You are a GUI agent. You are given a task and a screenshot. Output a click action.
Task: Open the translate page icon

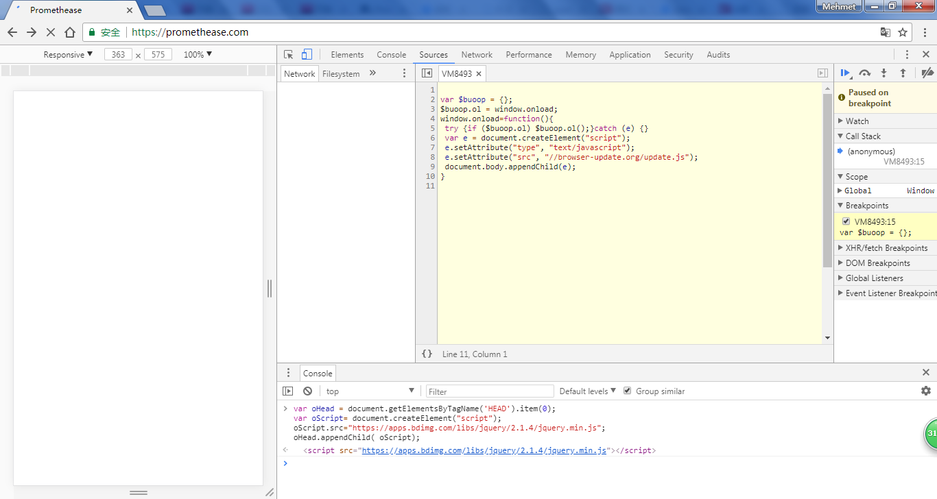coord(886,32)
